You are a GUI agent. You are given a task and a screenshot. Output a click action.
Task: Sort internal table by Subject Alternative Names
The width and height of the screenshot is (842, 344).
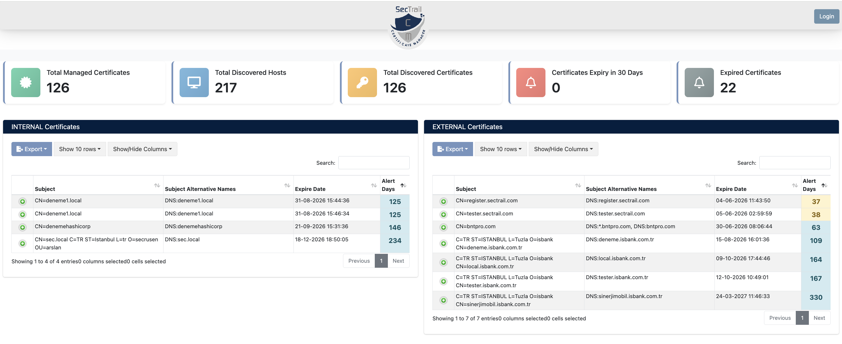(228, 185)
